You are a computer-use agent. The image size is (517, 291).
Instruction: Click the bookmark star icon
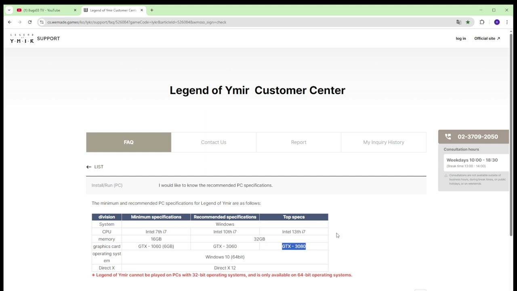[x=468, y=22]
